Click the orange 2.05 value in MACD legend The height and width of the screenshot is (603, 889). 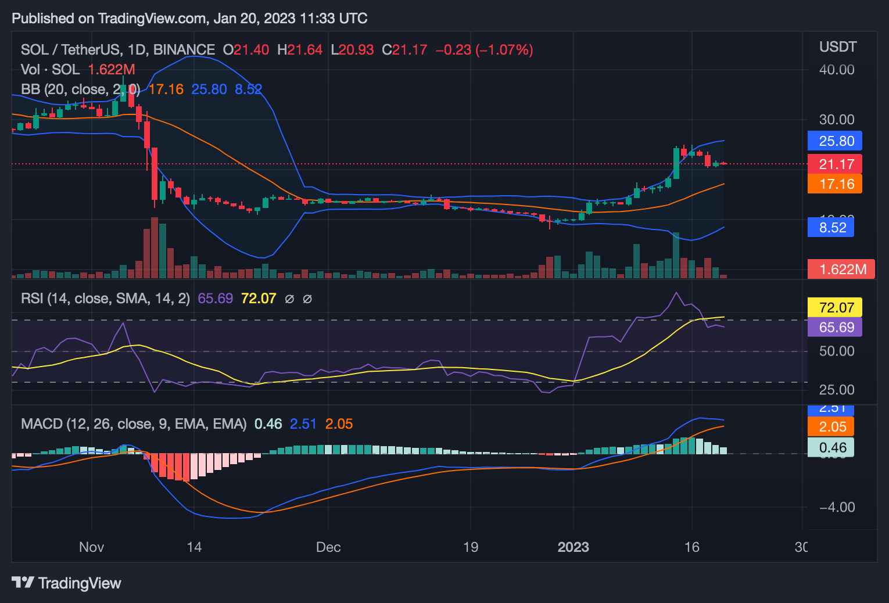pyautogui.click(x=339, y=424)
